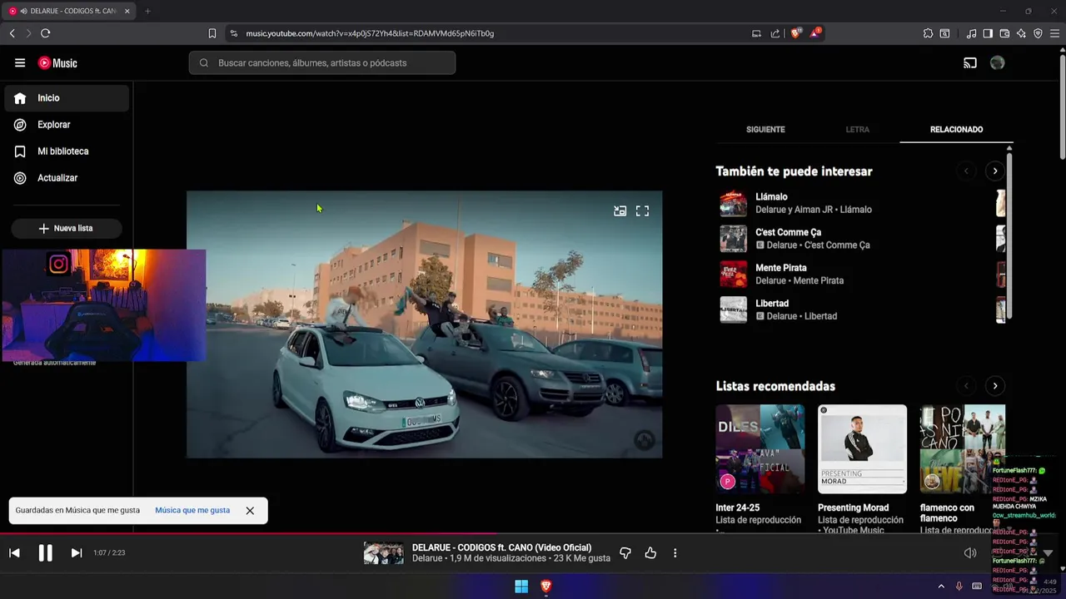The width and height of the screenshot is (1066, 599).
Task: Open Brave Shields panel
Action: 796,33
